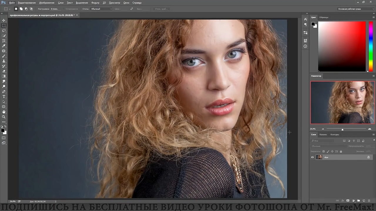Open the Фильтр menu

[x=95, y=3]
